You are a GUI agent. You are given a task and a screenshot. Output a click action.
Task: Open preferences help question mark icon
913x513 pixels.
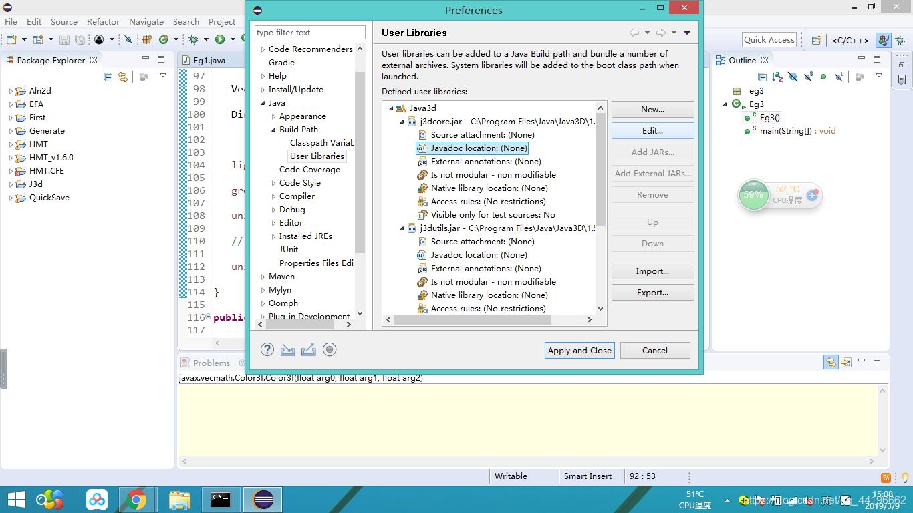tap(267, 349)
